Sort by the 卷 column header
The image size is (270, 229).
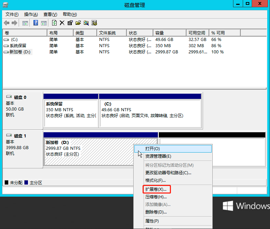[25, 33]
